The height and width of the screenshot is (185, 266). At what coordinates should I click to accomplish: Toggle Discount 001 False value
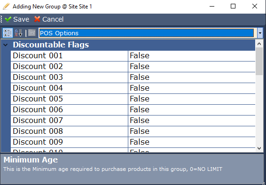pos(192,56)
